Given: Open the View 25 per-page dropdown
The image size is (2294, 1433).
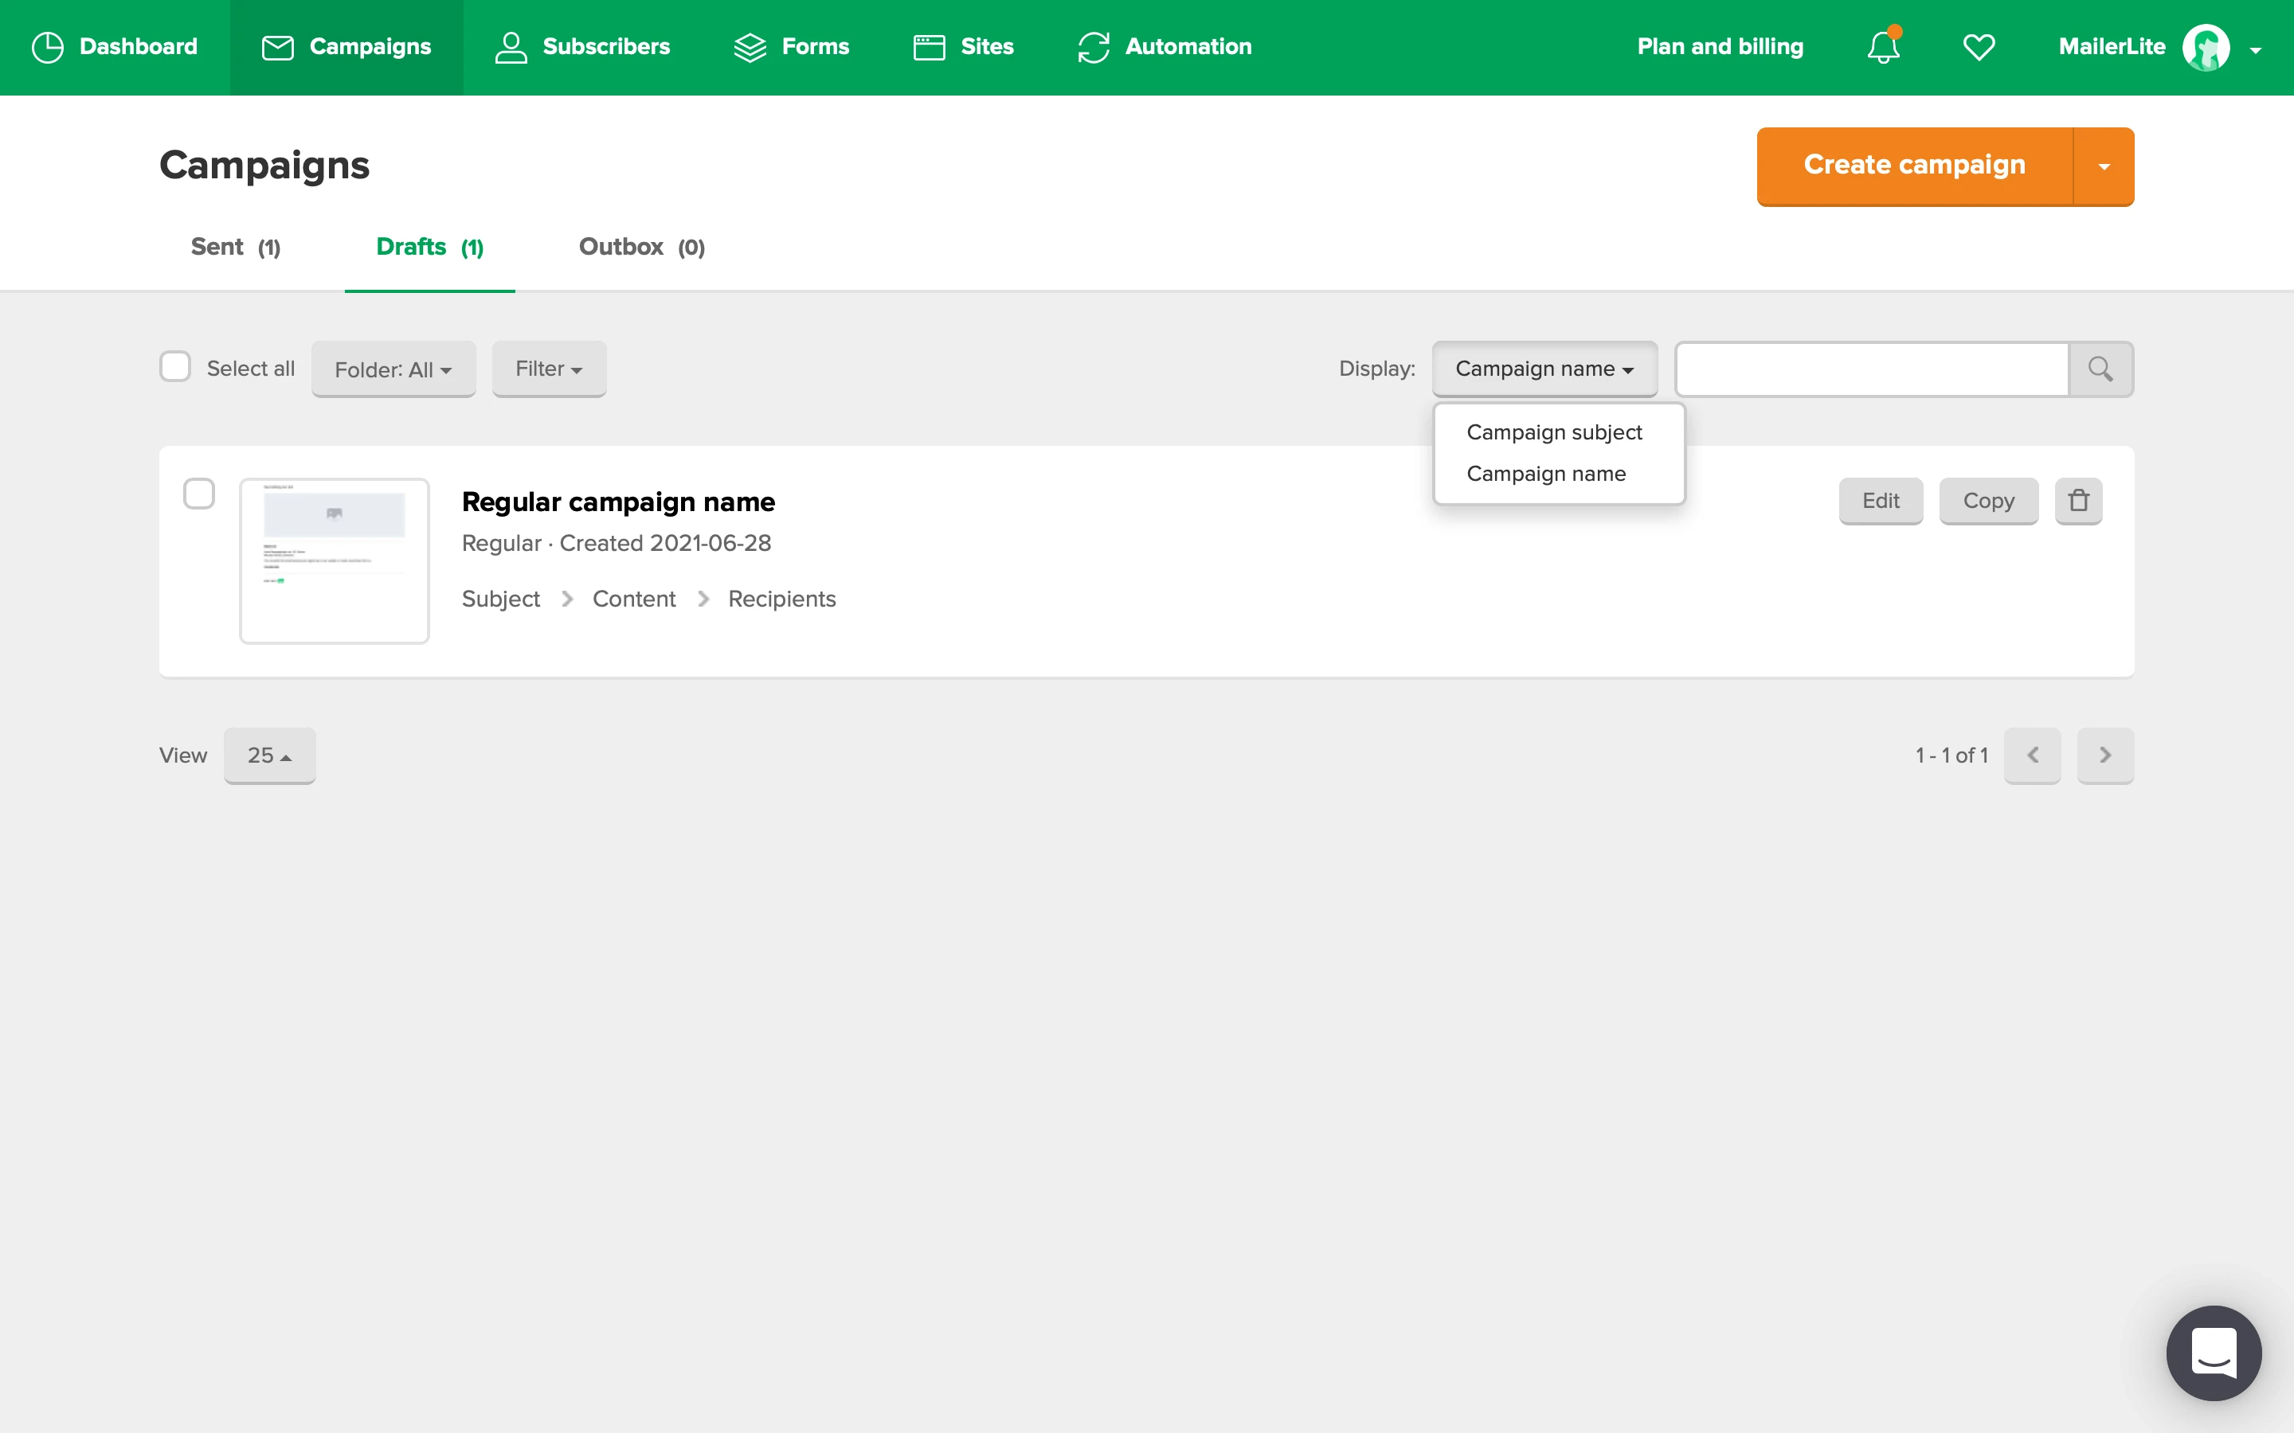Looking at the screenshot, I should 269,756.
